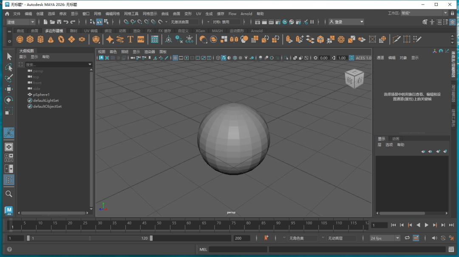Click the SVG import shelf icon
This screenshot has width=459, height=257.
140,39
